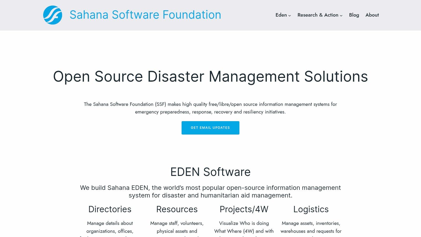The height and width of the screenshot is (237, 421).
Task: Click the 'We build Sahana EDEN' tagline
Action: pyautogui.click(x=210, y=191)
